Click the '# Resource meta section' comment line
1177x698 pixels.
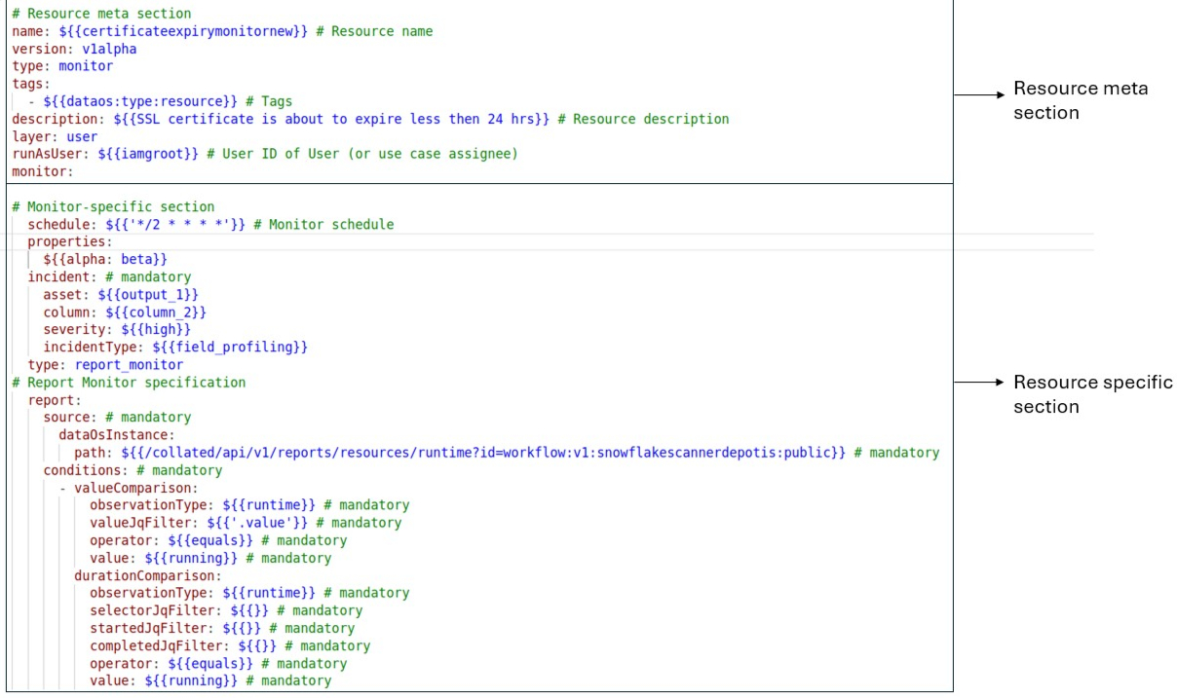(x=101, y=14)
